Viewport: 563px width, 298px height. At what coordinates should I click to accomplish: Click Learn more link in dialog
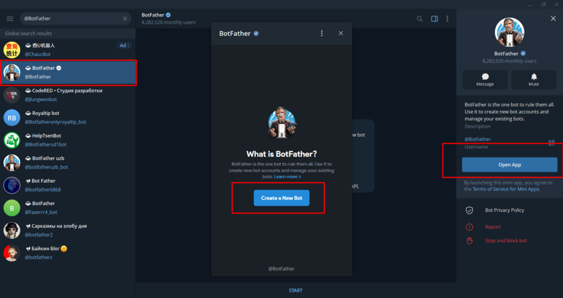tap(287, 177)
